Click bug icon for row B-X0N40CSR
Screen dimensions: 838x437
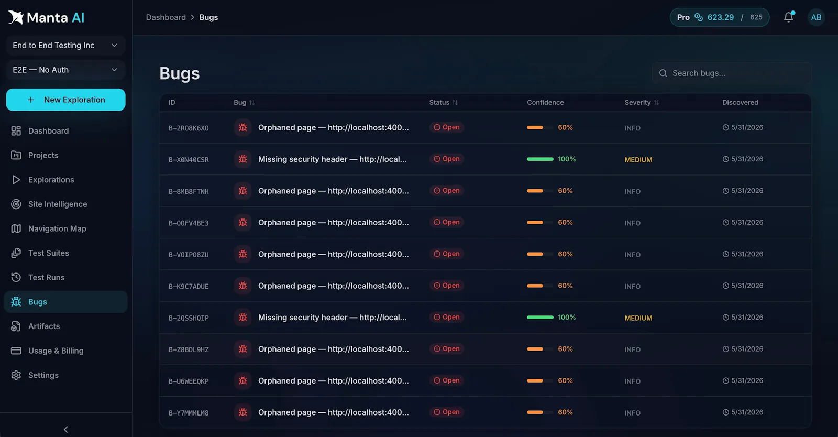pyautogui.click(x=243, y=159)
